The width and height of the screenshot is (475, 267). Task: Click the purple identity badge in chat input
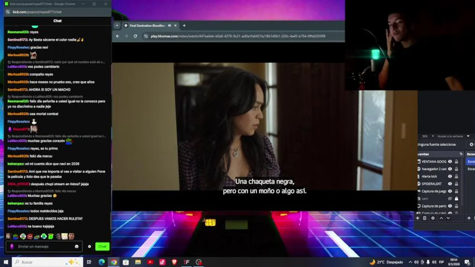point(12,246)
